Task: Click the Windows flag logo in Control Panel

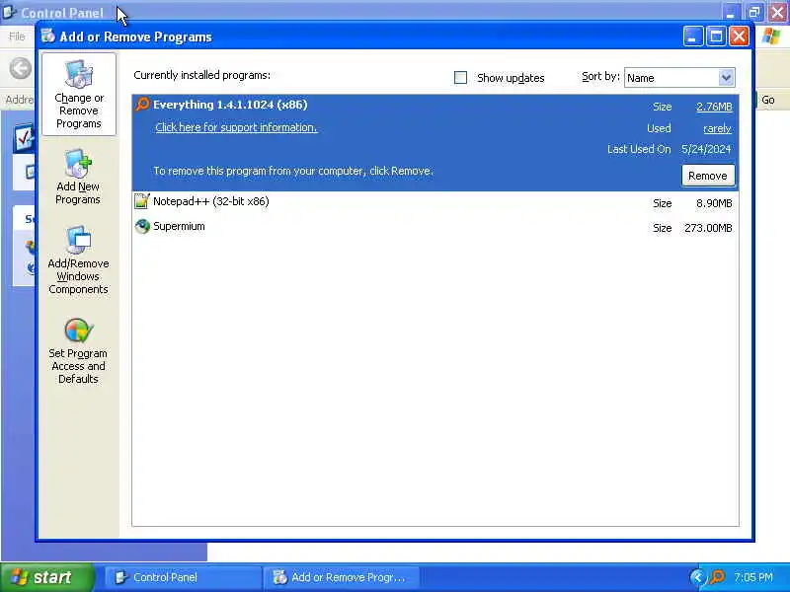Action: (x=771, y=37)
